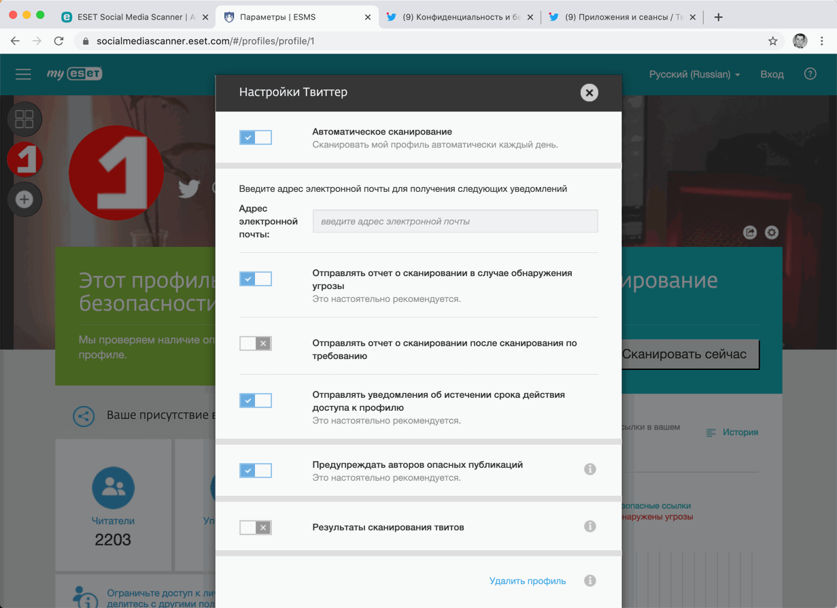Open the Русский (Russian) language dropdown
Image resolution: width=837 pixels, height=608 pixels.
694,74
